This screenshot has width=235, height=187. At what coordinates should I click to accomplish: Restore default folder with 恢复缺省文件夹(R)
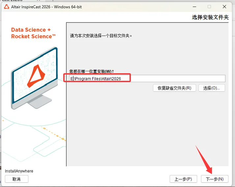coord(174,88)
